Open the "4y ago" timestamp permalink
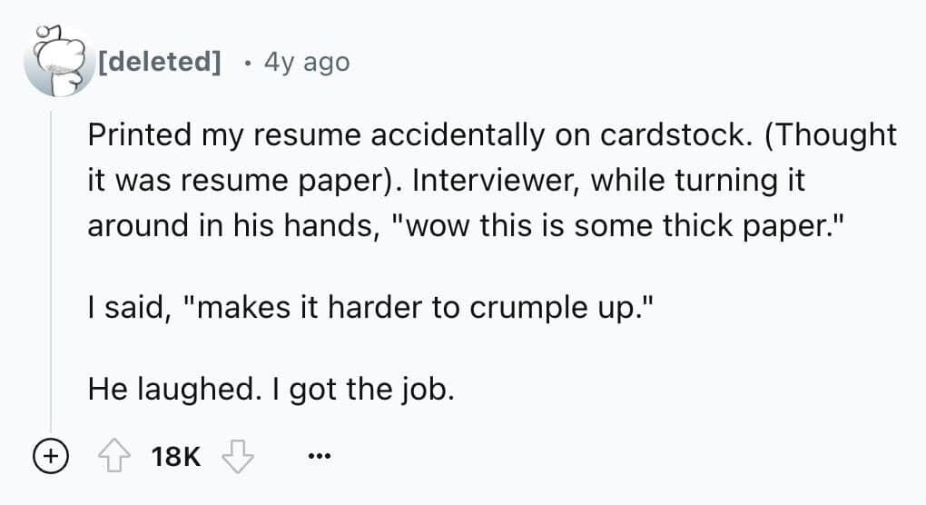This screenshot has width=926, height=505. click(305, 62)
